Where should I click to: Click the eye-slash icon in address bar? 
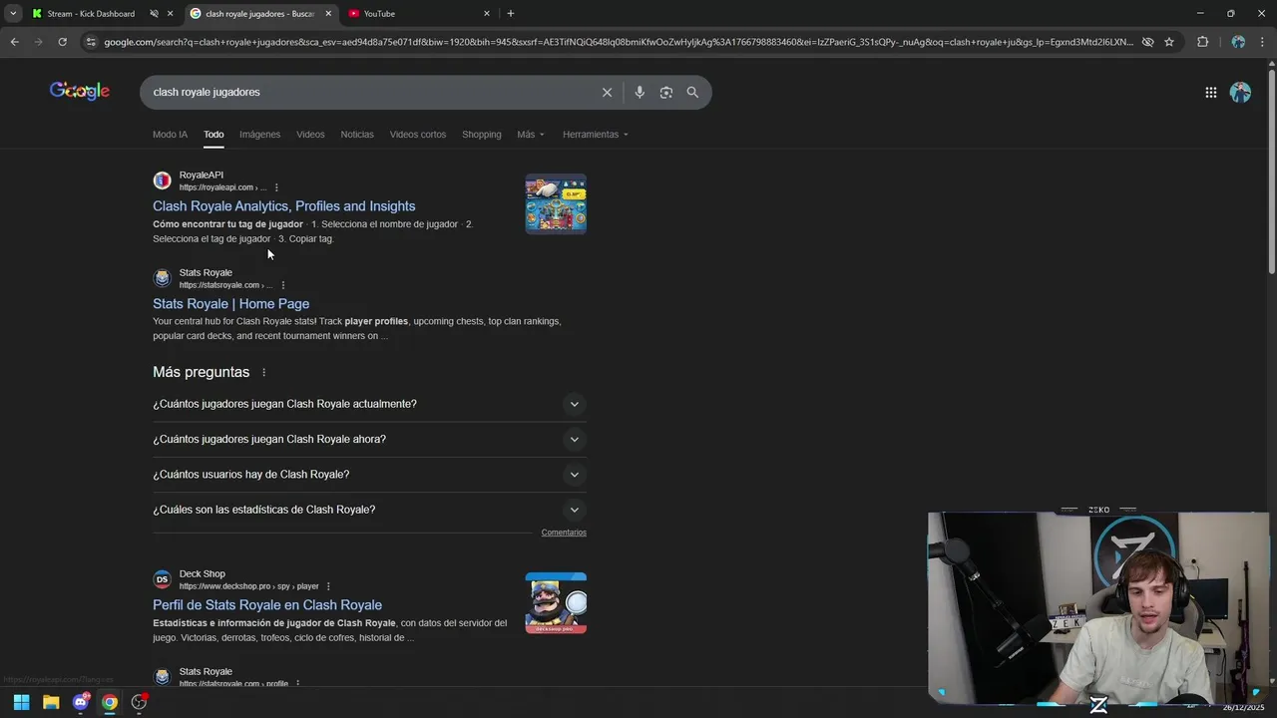(1147, 42)
